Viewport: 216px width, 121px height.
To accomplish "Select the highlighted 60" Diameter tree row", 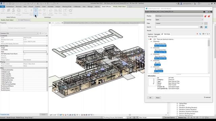I will 159,71.
